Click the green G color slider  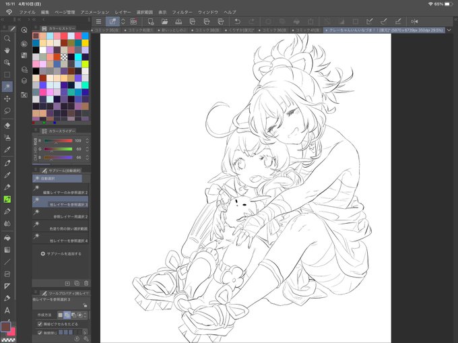58,149
